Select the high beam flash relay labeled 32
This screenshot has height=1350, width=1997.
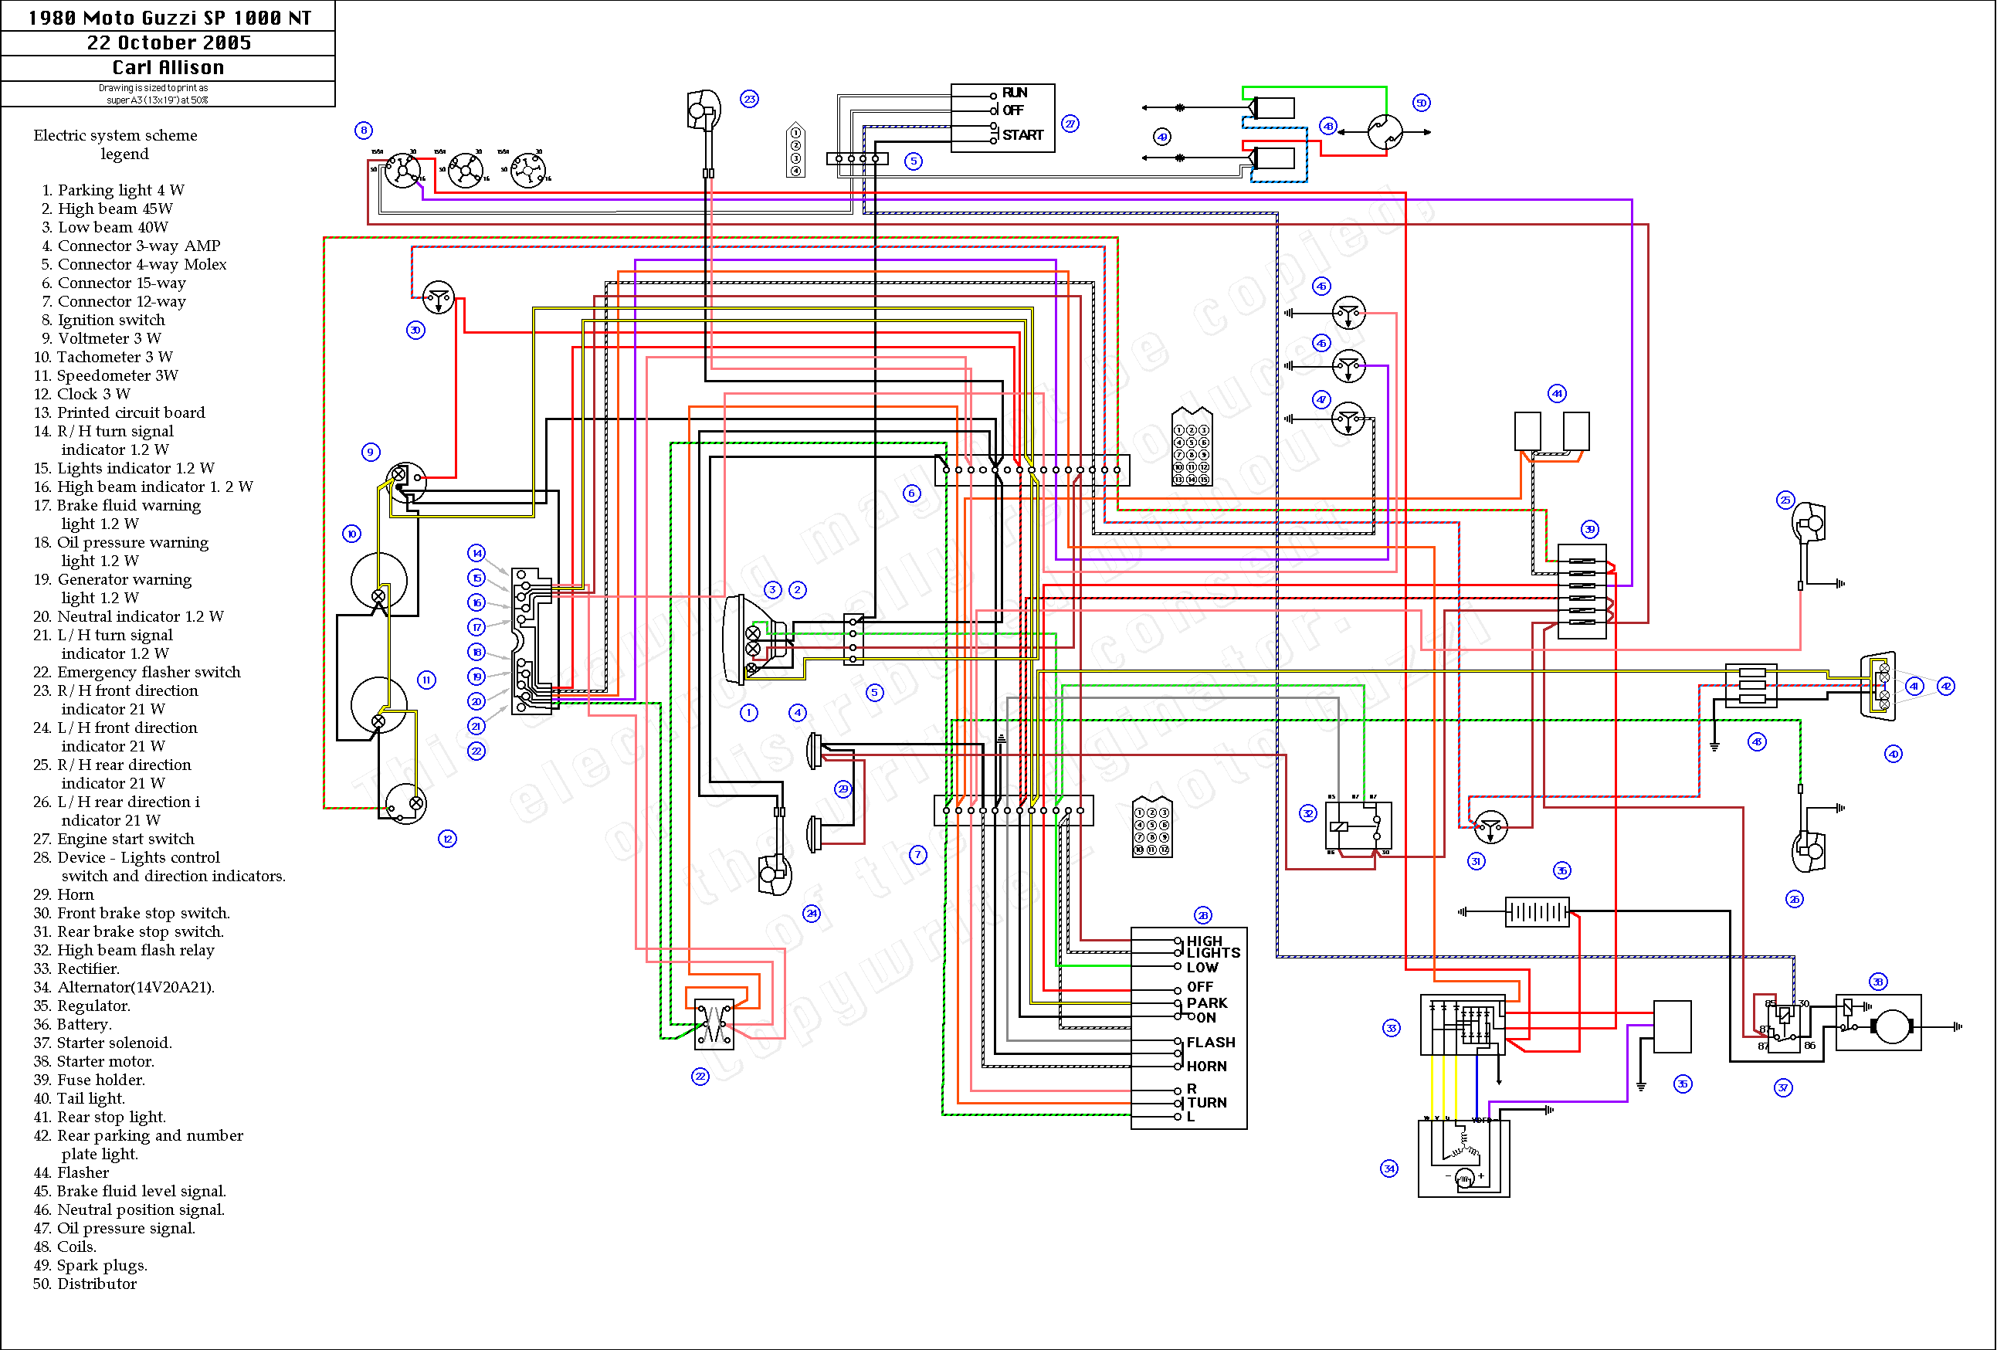[1358, 826]
